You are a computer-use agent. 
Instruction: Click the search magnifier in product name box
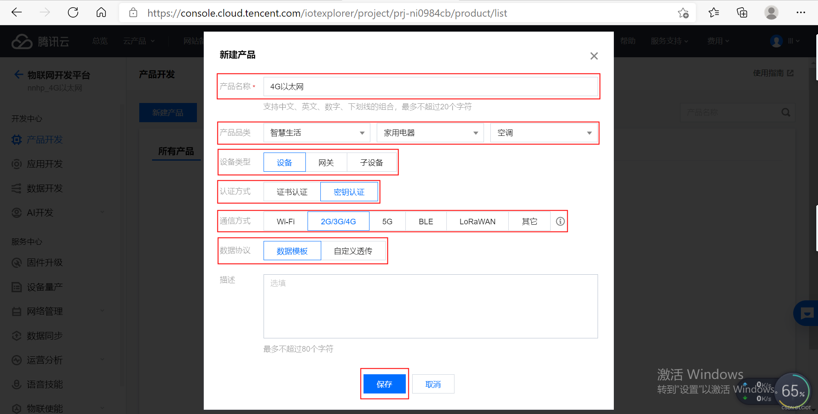(x=786, y=112)
